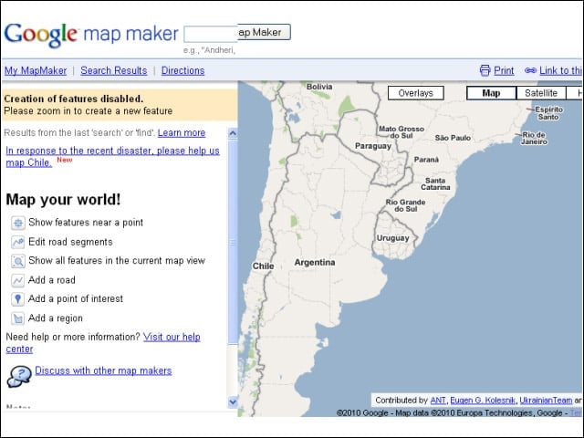The height and width of the screenshot is (438, 584).
Task: Click the search text input field
Action: click(211, 35)
